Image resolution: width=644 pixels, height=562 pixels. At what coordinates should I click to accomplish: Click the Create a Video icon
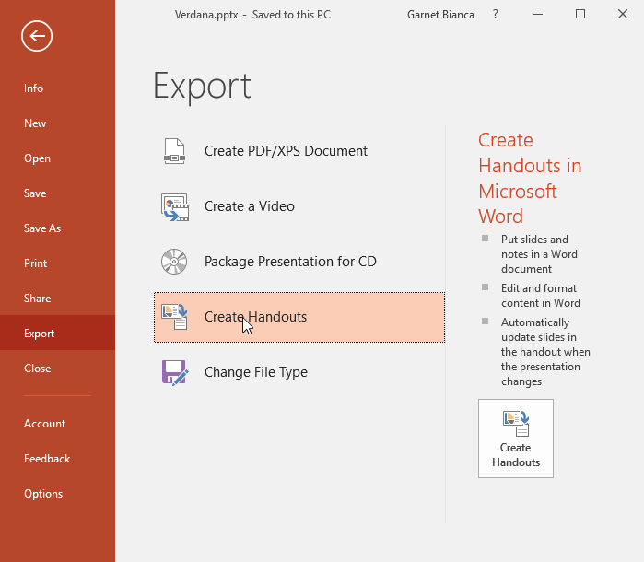point(175,206)
